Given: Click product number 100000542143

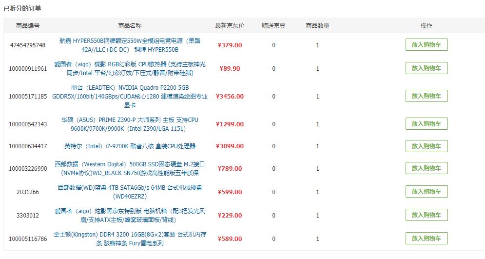Looking at the screenshot, I should 28,124.
